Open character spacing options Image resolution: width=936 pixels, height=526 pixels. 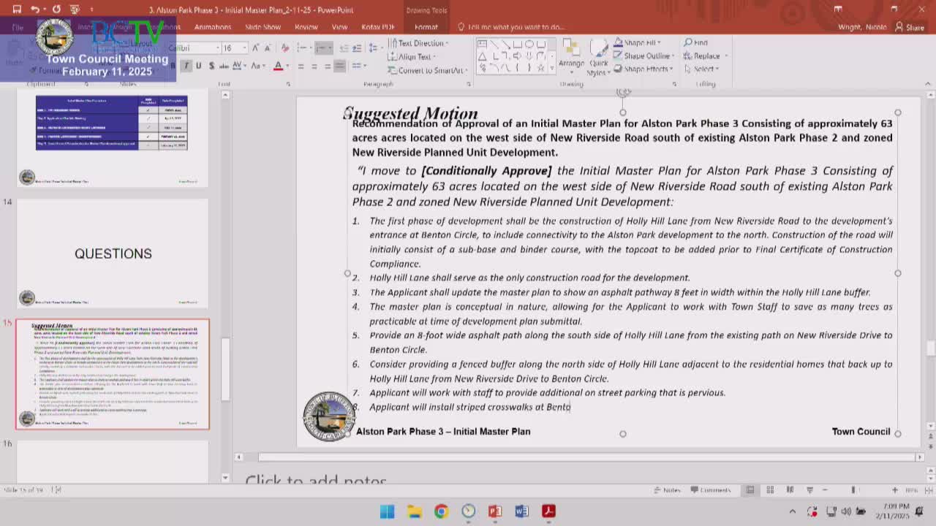point(239,66)
